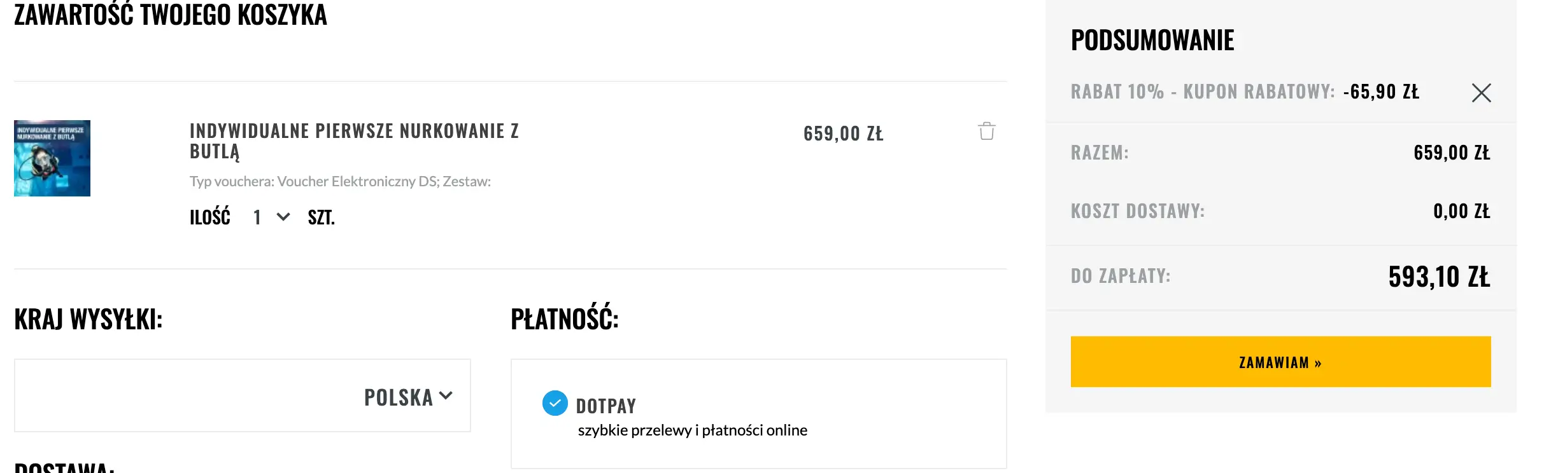Remove the diving voucher with the trash icon
Screen dimensions: 1551x473
coord(986,131)
